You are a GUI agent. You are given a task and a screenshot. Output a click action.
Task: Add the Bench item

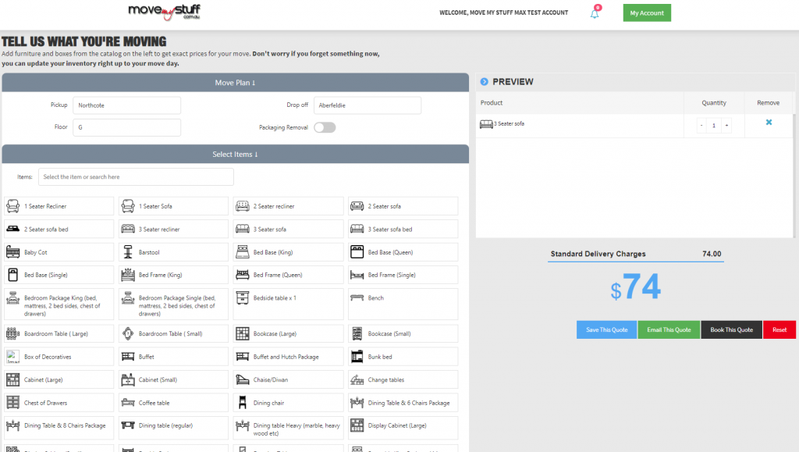tap(403, 304)
